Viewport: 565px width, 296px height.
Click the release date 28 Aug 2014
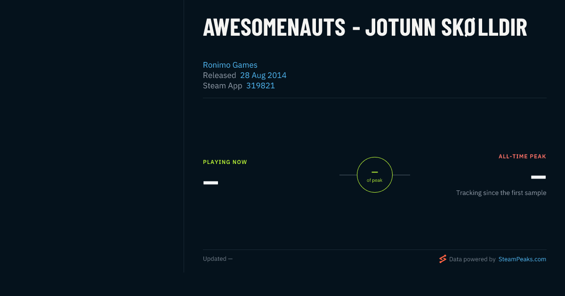coord(263,75)
